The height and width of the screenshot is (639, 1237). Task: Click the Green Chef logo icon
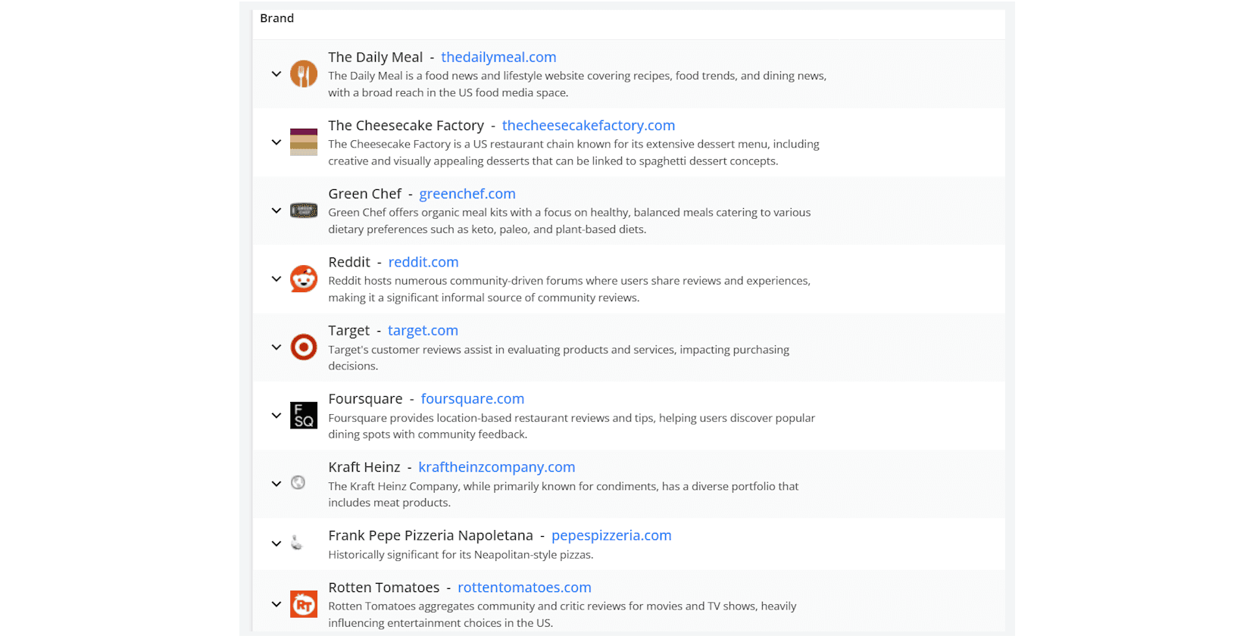pyautogui.click(x=304, y=210)
